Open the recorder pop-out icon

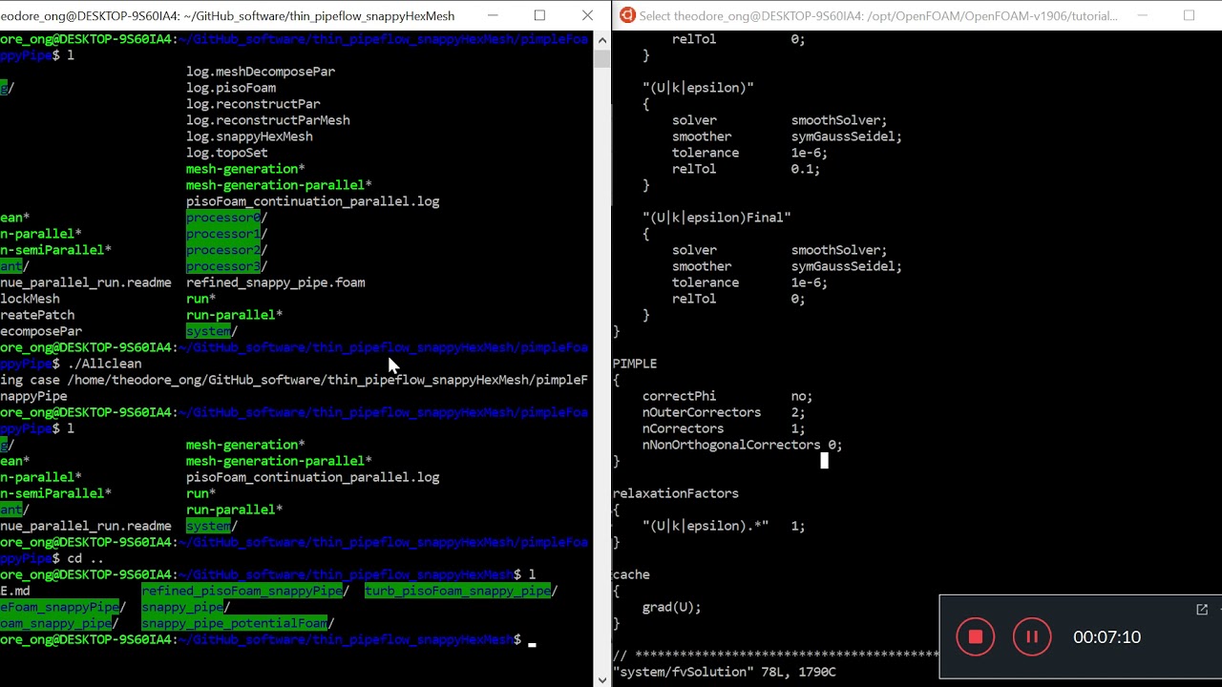tap(1202, 610)
